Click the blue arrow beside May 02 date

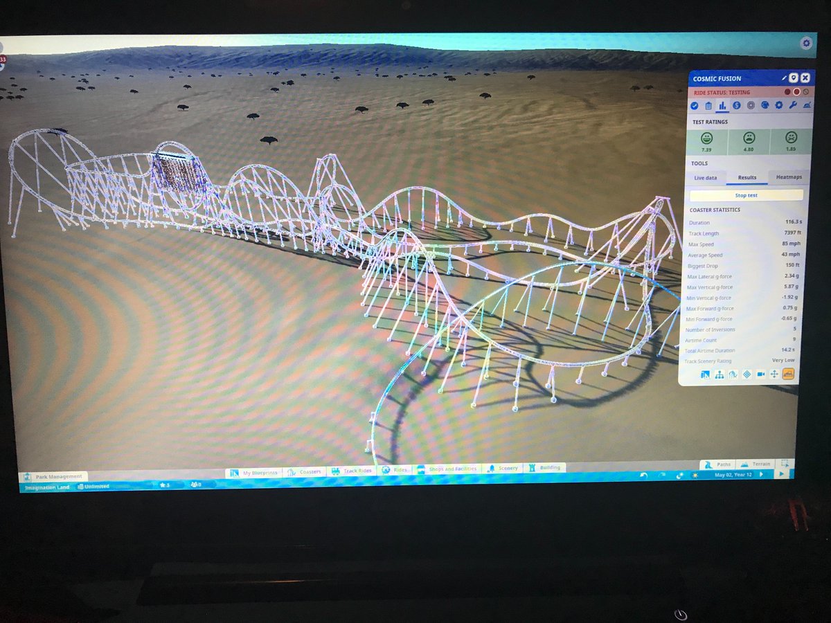pos(760,474)
